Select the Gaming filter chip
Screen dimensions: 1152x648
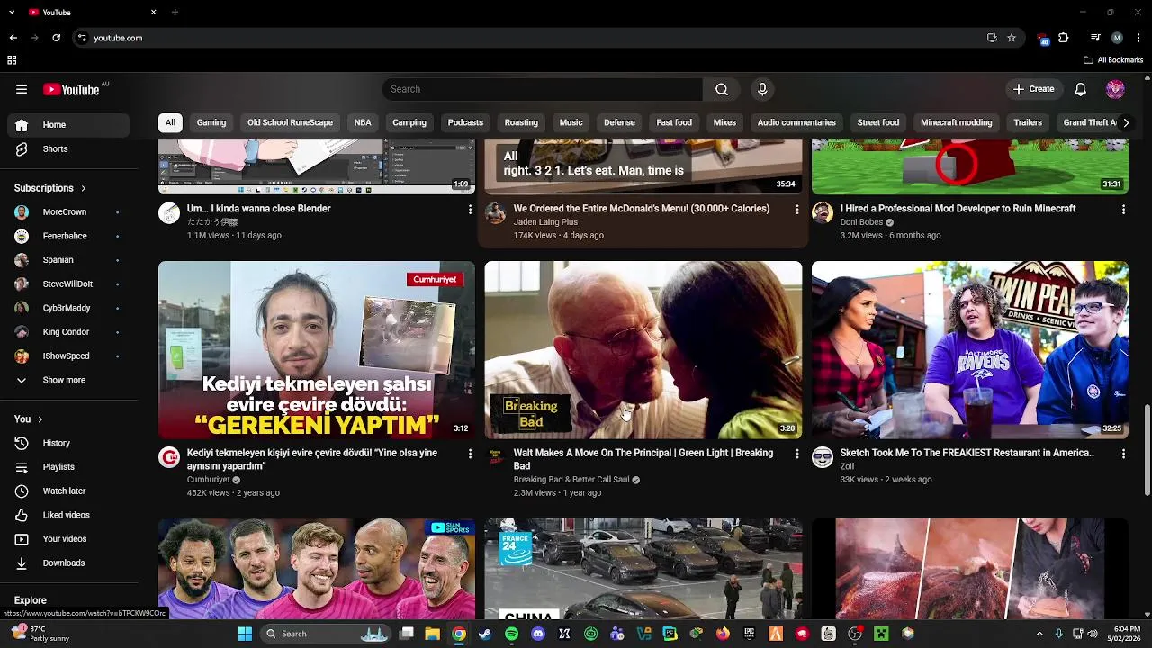click(211, 122)
